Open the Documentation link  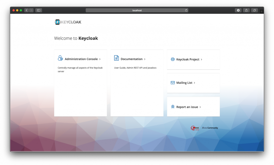tap(132, 59)
